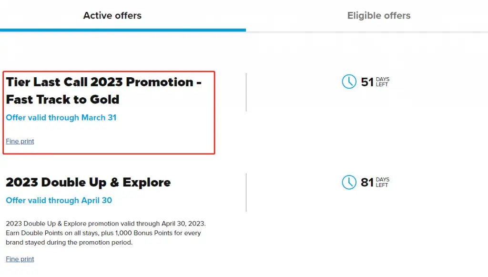This screenshot has width=488, height=277.
Task: Click the Offer valid through April 30 text
Action: pyautogui.click(x=59, y=200)
